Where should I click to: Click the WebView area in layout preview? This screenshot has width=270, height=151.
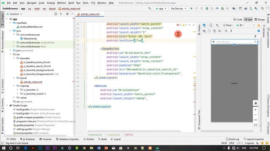click(235, 83)
